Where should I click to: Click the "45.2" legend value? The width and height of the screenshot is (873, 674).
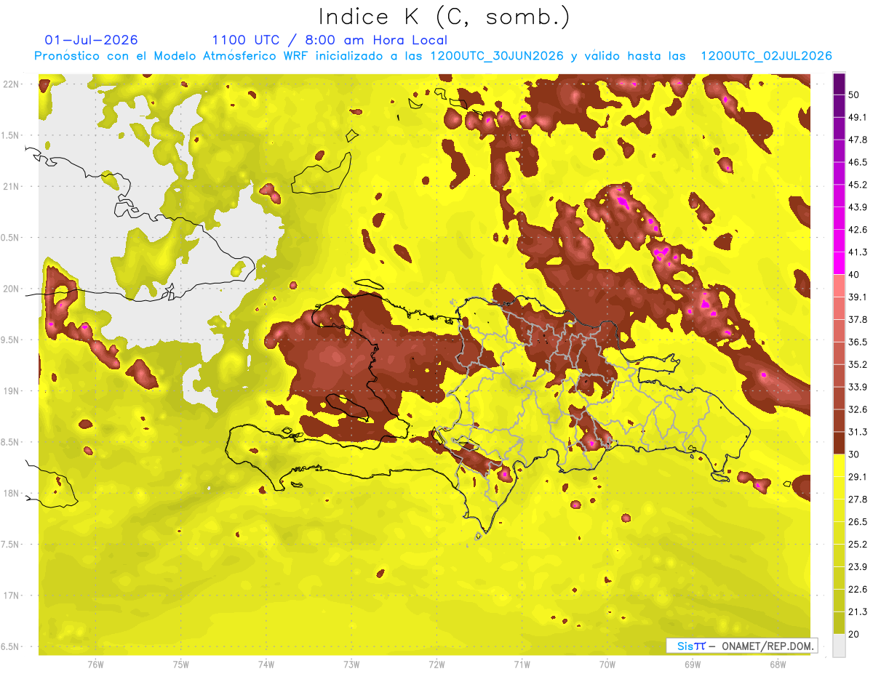(858, 185)
